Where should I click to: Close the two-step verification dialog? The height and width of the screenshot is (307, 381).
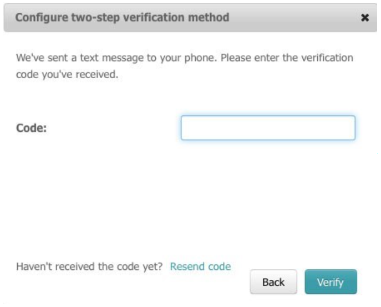[x=365, y=18]
